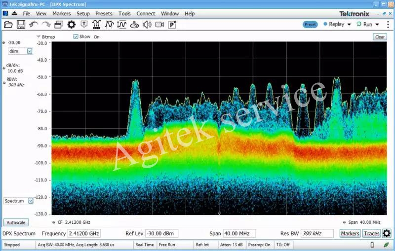Toggle the Show trace checkbox
The width and height of the screenshot is (395, 251).
point(76,36)
